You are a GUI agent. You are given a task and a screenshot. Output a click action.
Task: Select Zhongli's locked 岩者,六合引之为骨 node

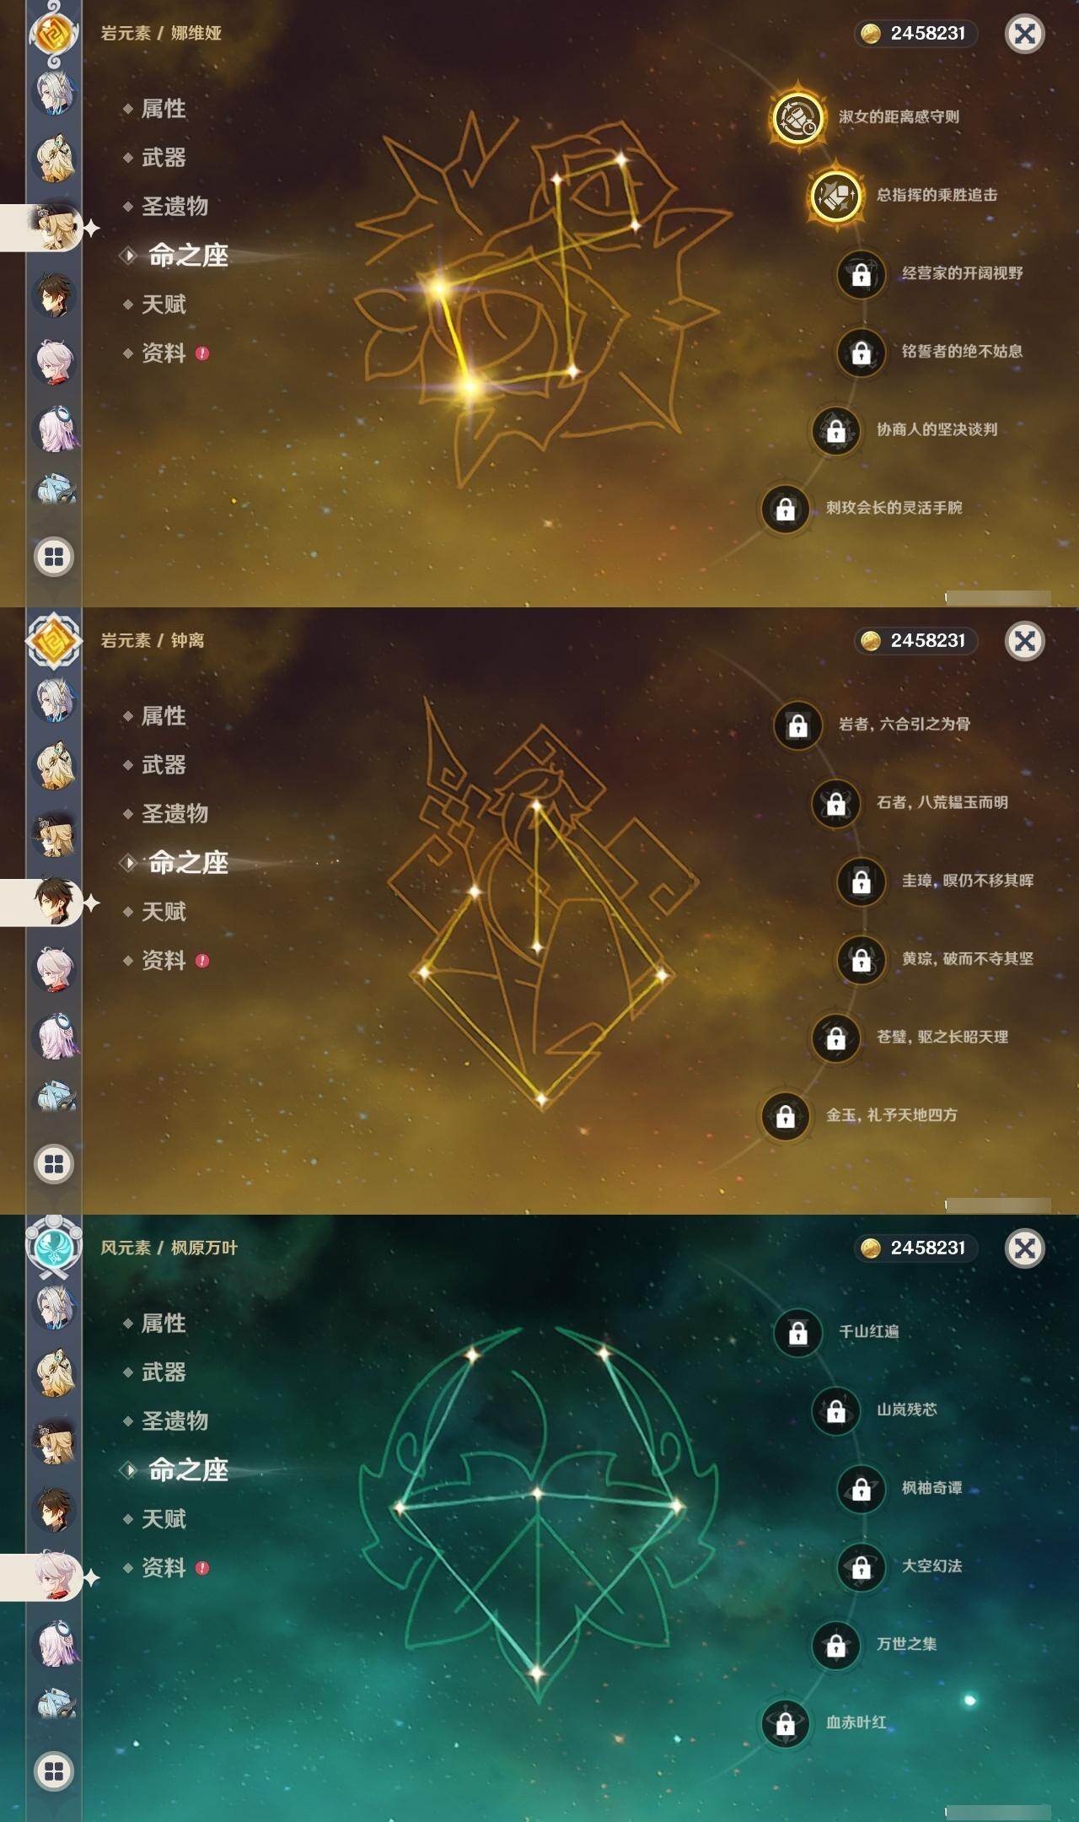[x=797, y=725]
